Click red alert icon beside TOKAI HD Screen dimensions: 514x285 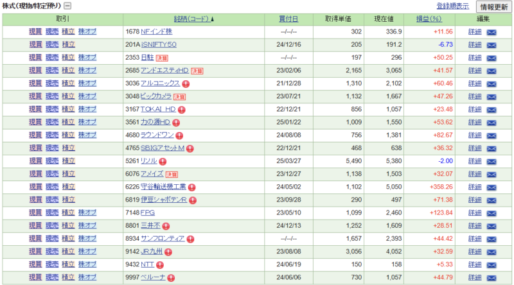(x=182, y=110)
